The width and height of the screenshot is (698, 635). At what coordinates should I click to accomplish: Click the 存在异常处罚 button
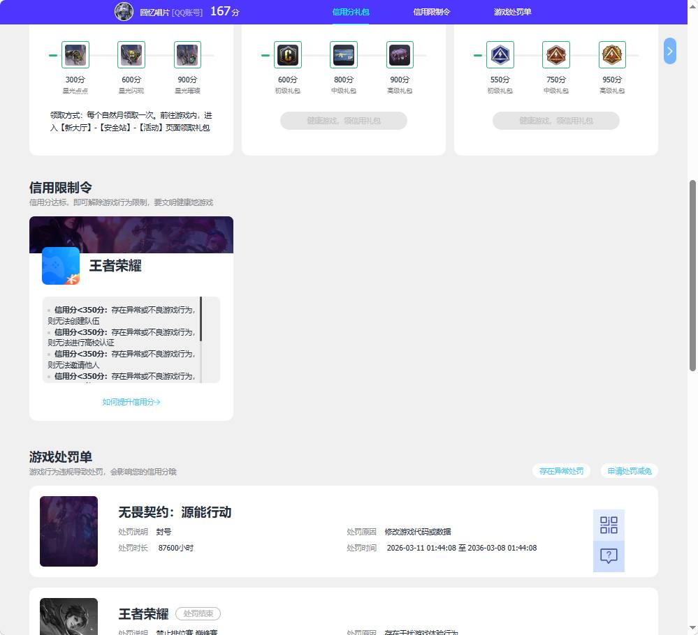pyautogui.click(x=561, y=471)
